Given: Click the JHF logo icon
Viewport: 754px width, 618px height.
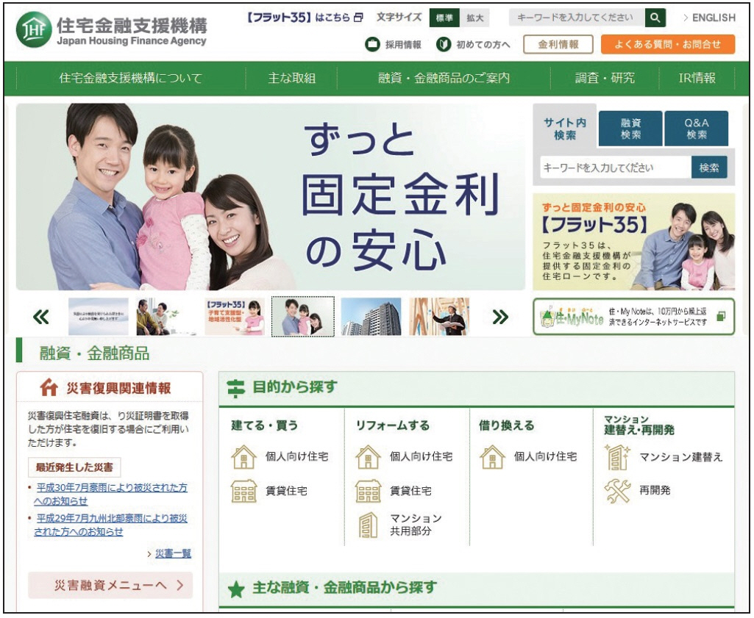Looking at the screenshot, I should [34, 30].
